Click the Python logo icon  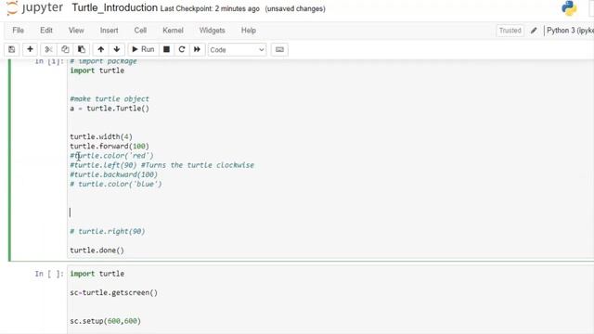click(x=569, y=8)
